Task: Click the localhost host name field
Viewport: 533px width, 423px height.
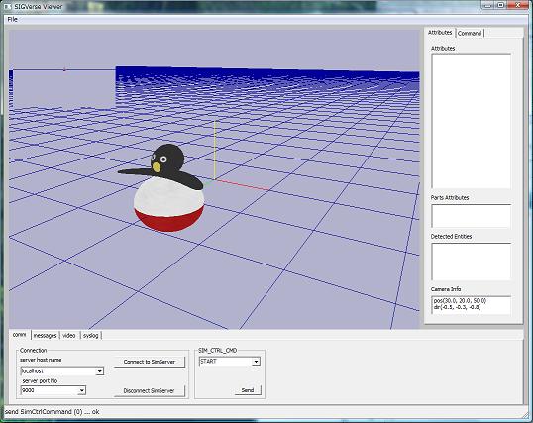Action: click(x=58, y=371)
